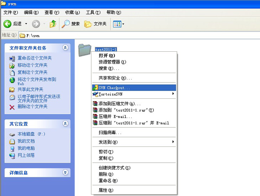The width and height of the screenshot is (260, 196).
Task: Open the 编辑(E) menu
Action: 31,12
